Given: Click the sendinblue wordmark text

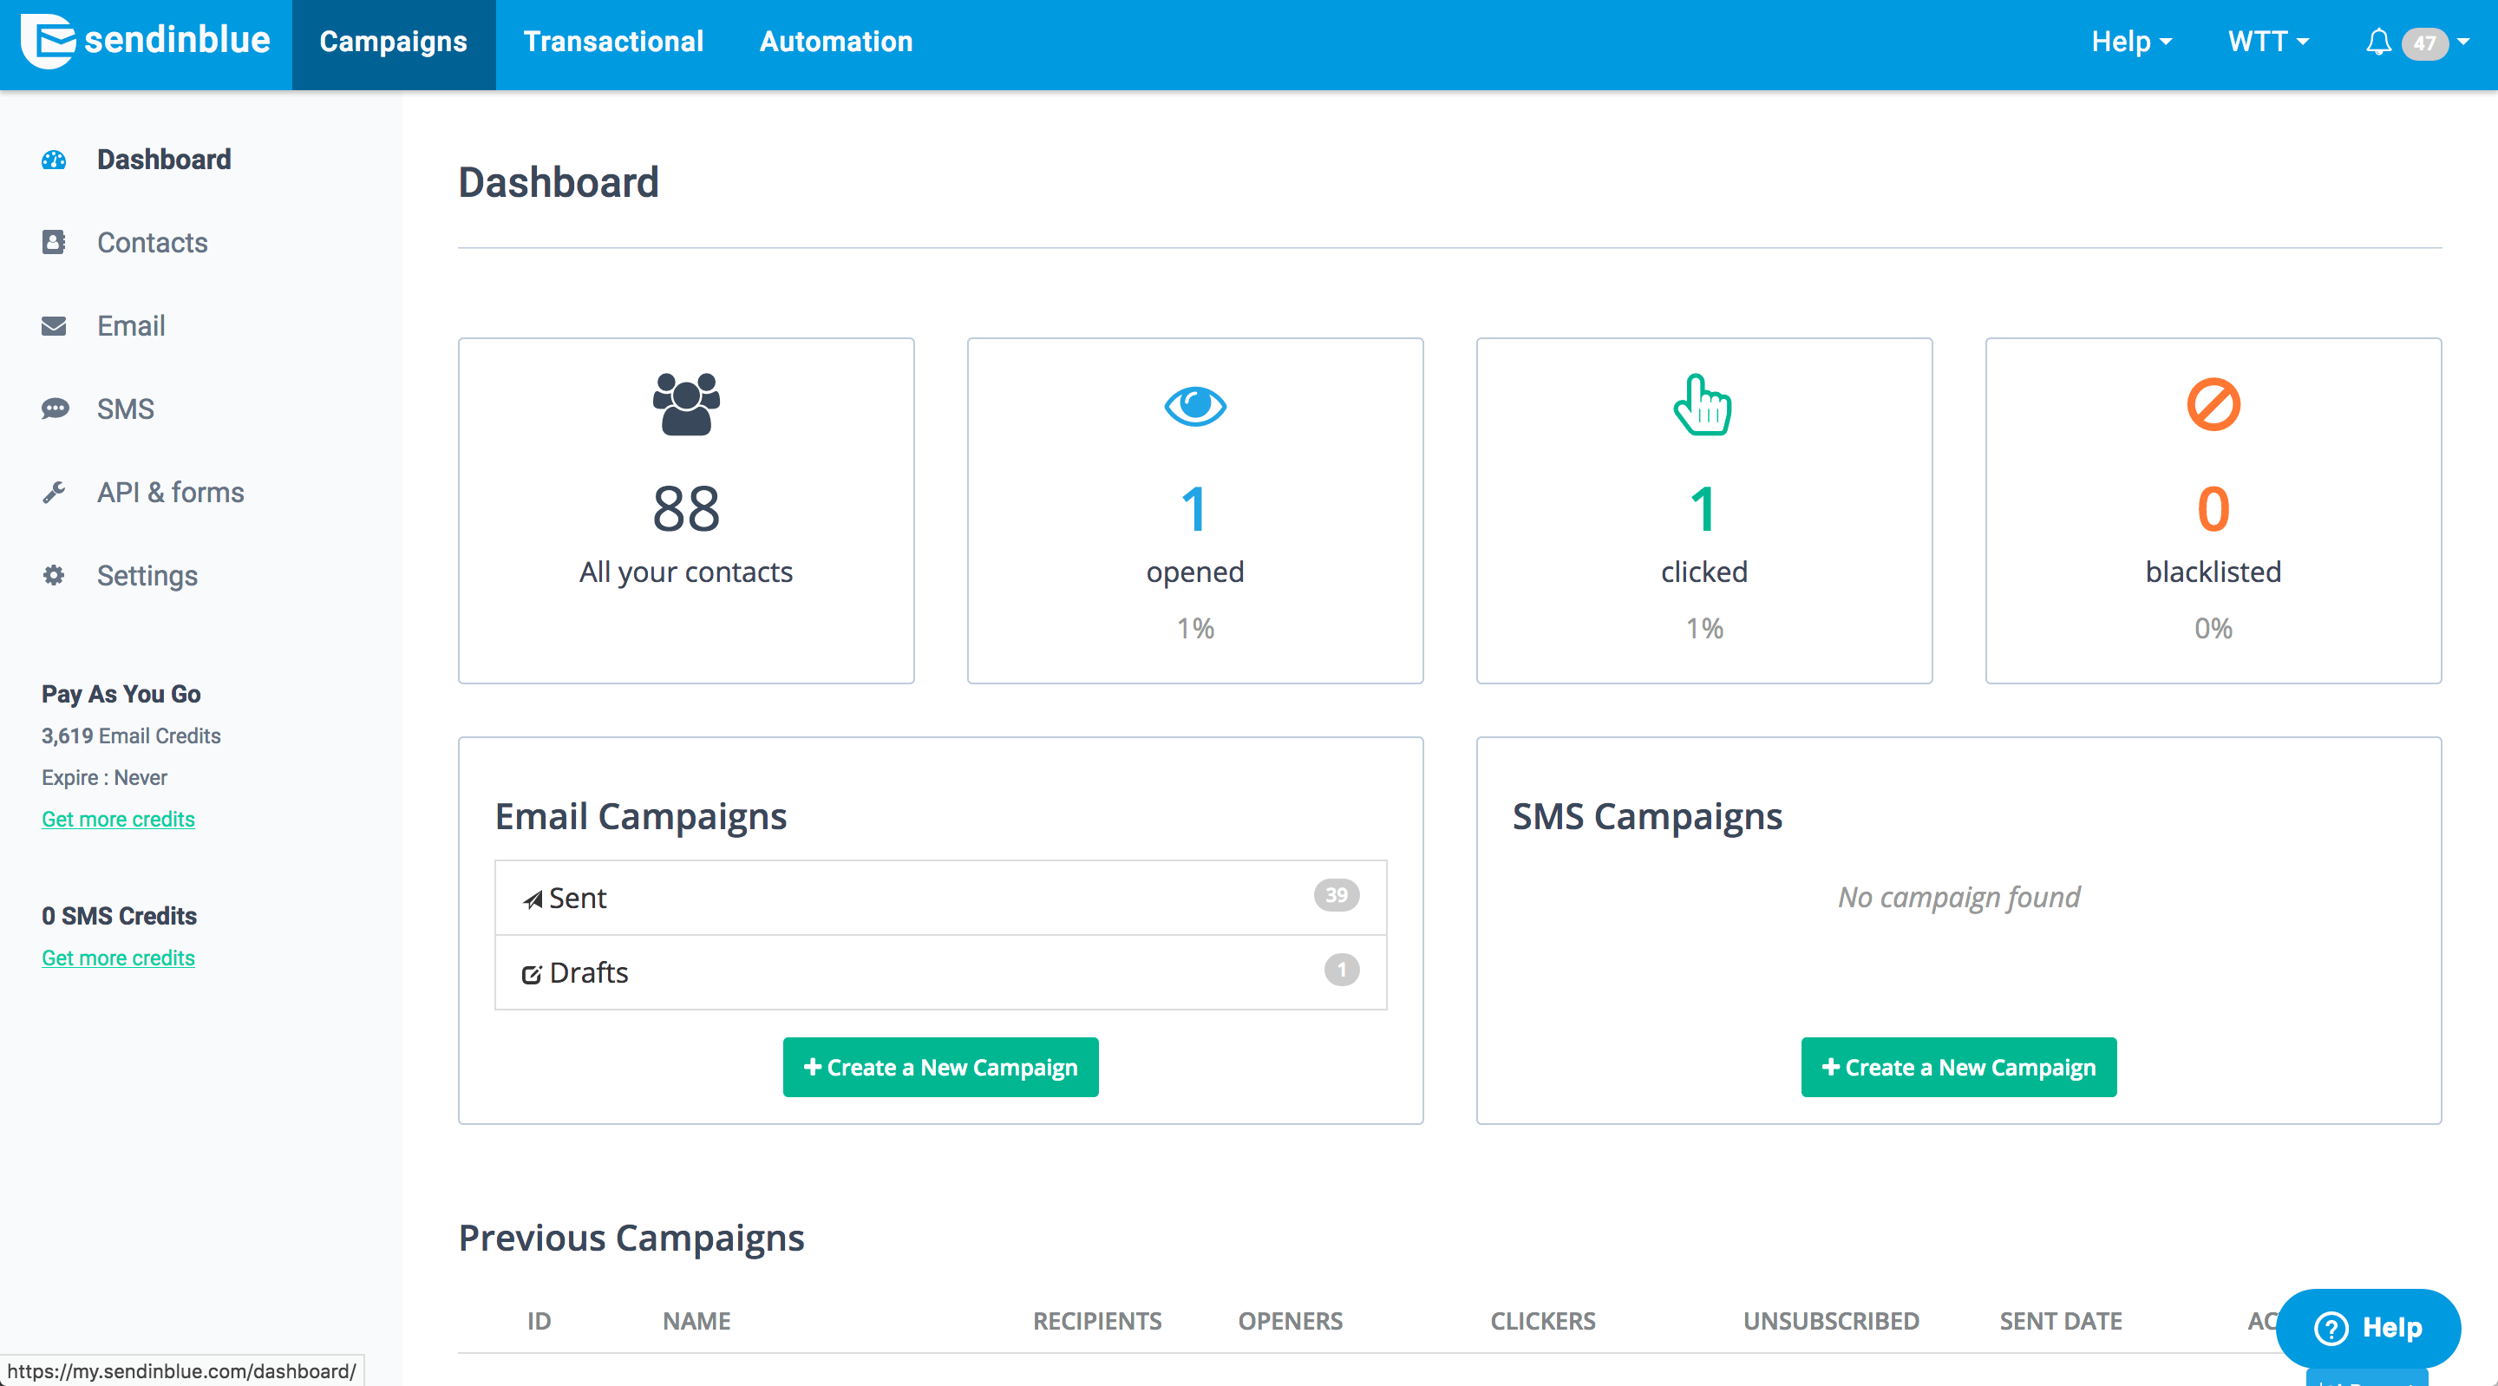Looking at the screenshot, I should point(178,41).
